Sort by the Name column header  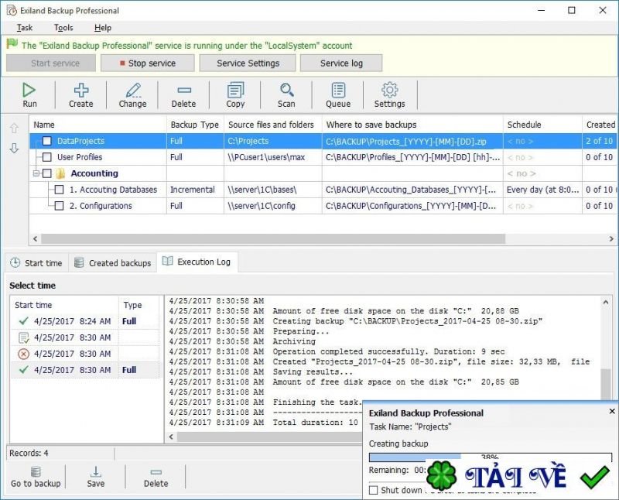(x=98, y=125)
